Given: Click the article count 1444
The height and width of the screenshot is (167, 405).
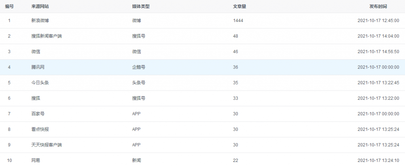Looking at the screenshot, I should [x=238, y=21].
